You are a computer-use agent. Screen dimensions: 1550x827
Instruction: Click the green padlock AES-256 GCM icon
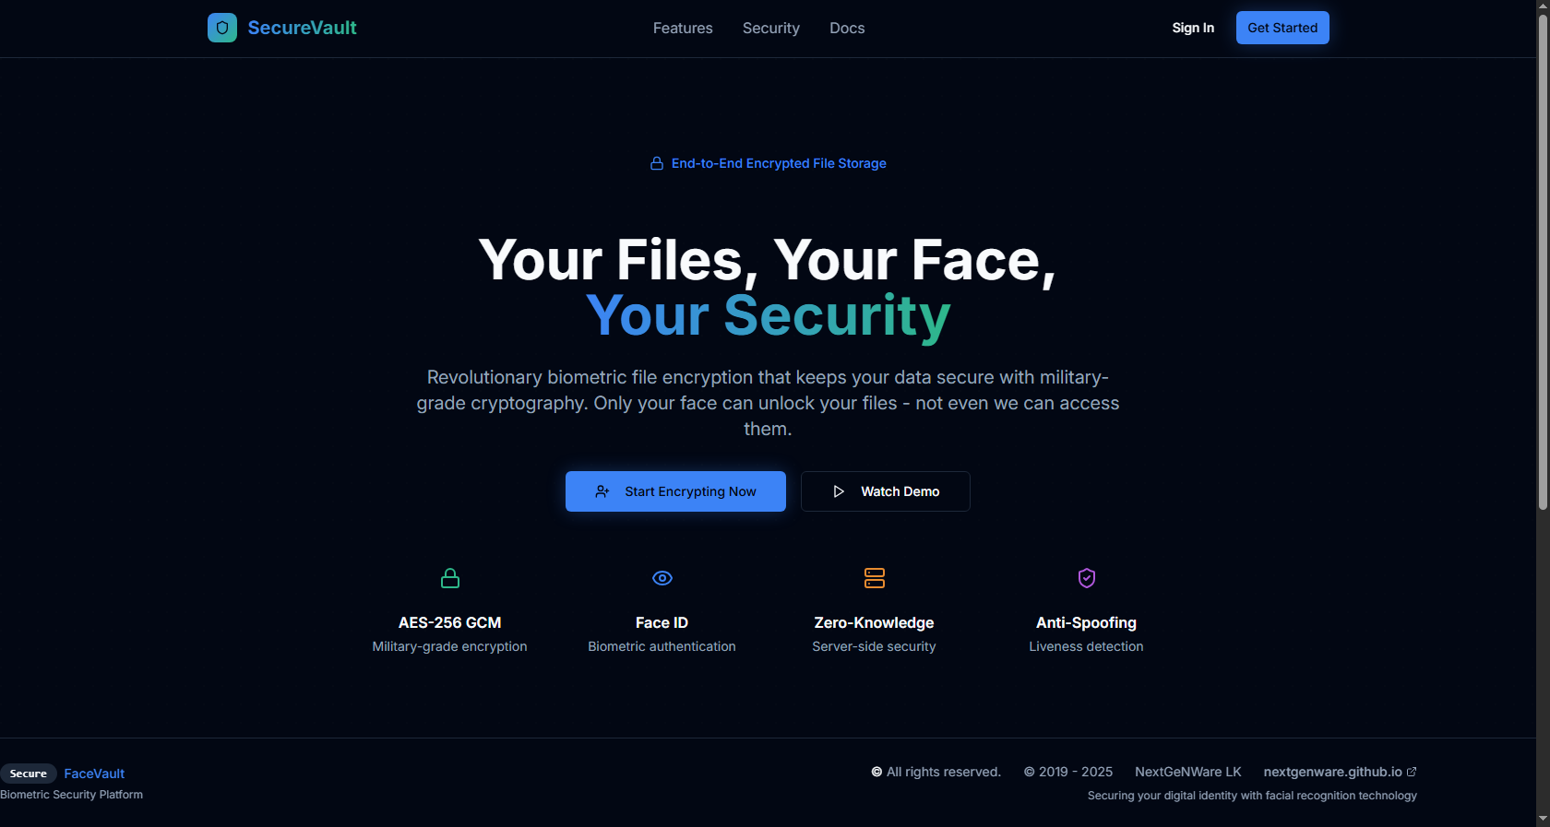pos(450,578)
